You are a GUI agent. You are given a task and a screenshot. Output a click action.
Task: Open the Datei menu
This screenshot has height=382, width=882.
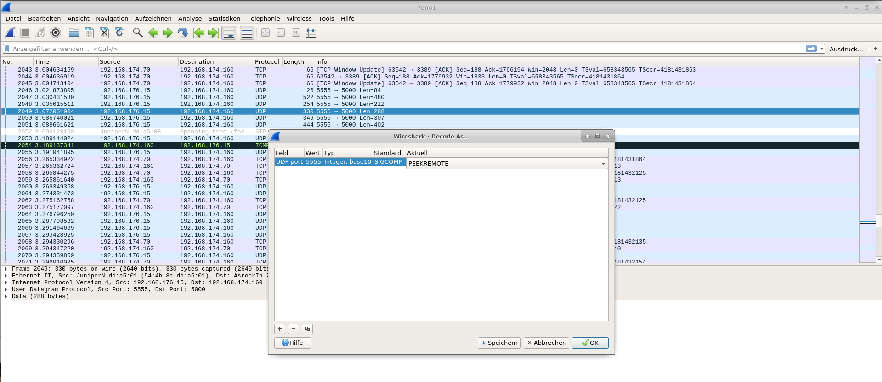tap(13, 19)
